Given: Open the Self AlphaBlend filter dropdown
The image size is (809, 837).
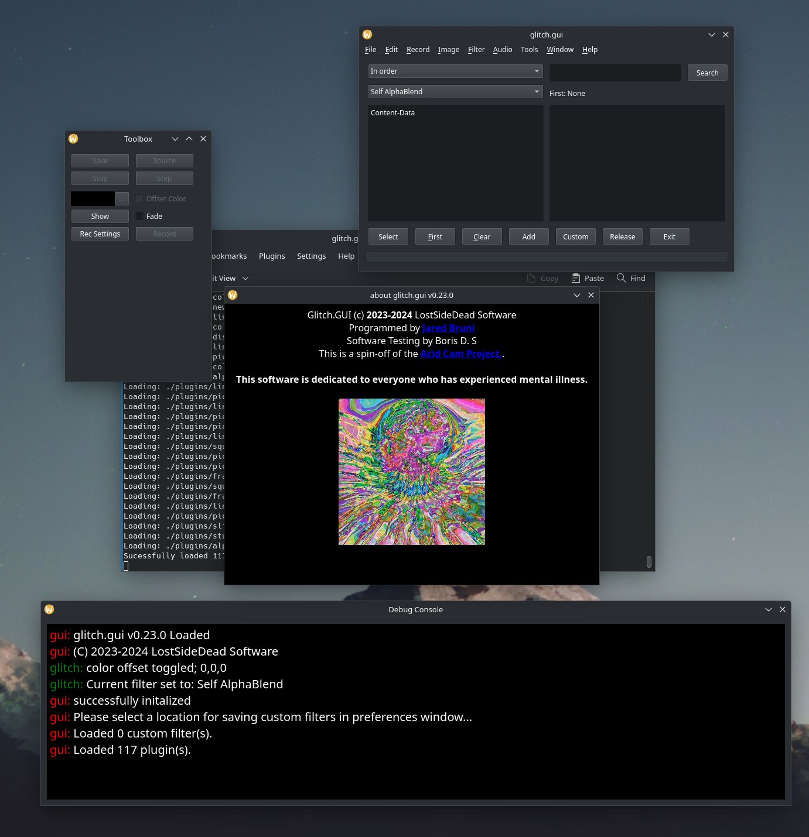Looking at the screenshot, I should [x=455, y=91].
